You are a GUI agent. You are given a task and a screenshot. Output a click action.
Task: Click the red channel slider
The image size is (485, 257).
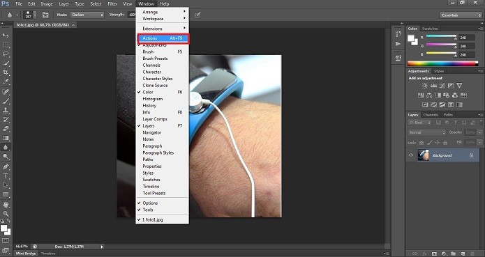[441, 36]
